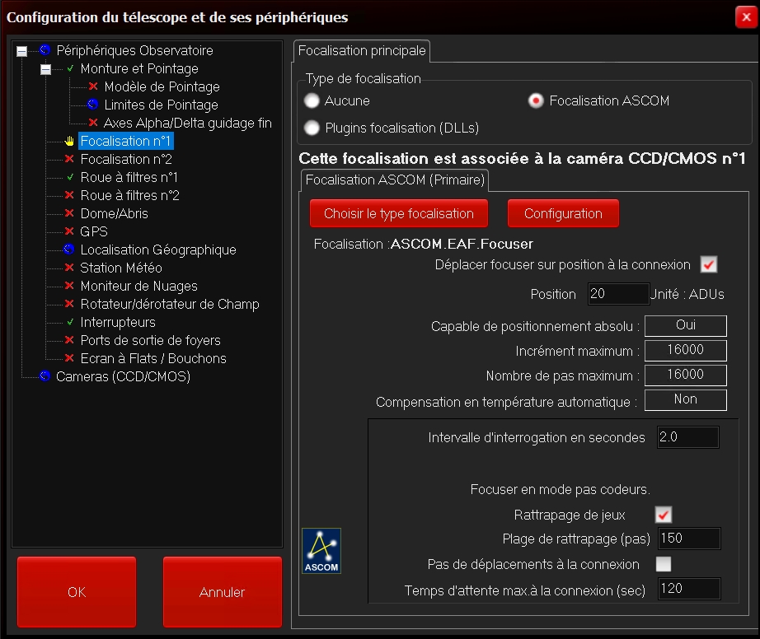The width and height of the screenshot is (760, 639).
Task: Click the hand icon beside Focalisation n°1
Action: [69, 141]
